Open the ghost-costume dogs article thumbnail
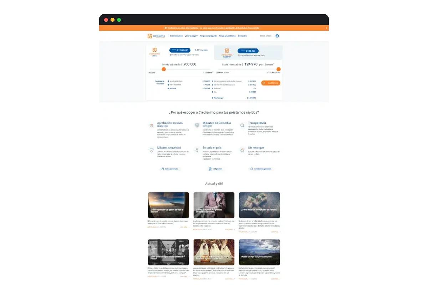 coord(214,252)
